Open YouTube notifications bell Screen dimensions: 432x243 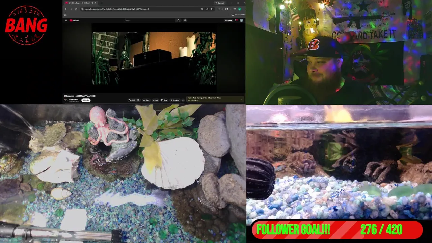[x=236, y=20]
